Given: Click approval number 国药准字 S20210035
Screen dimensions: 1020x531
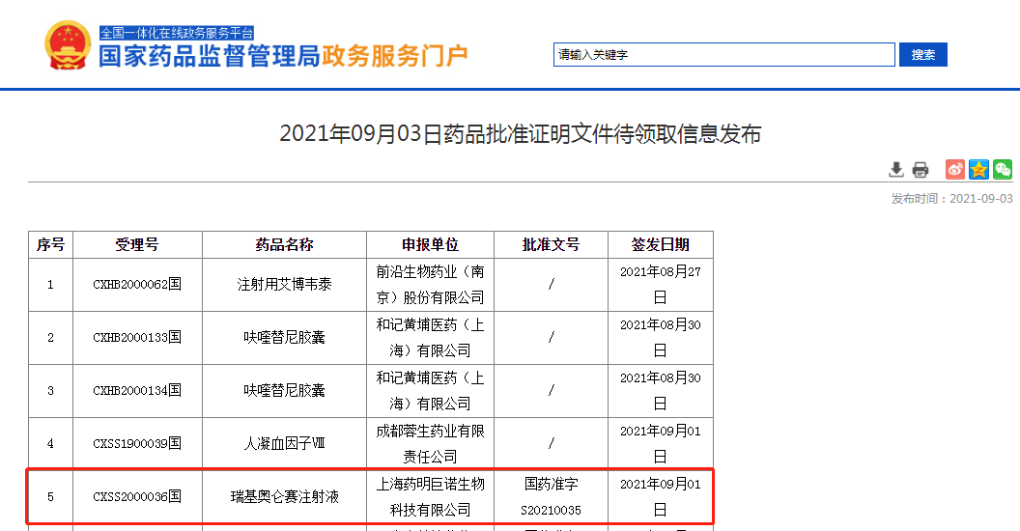Looking at the screenshot, I should (551, 497).
